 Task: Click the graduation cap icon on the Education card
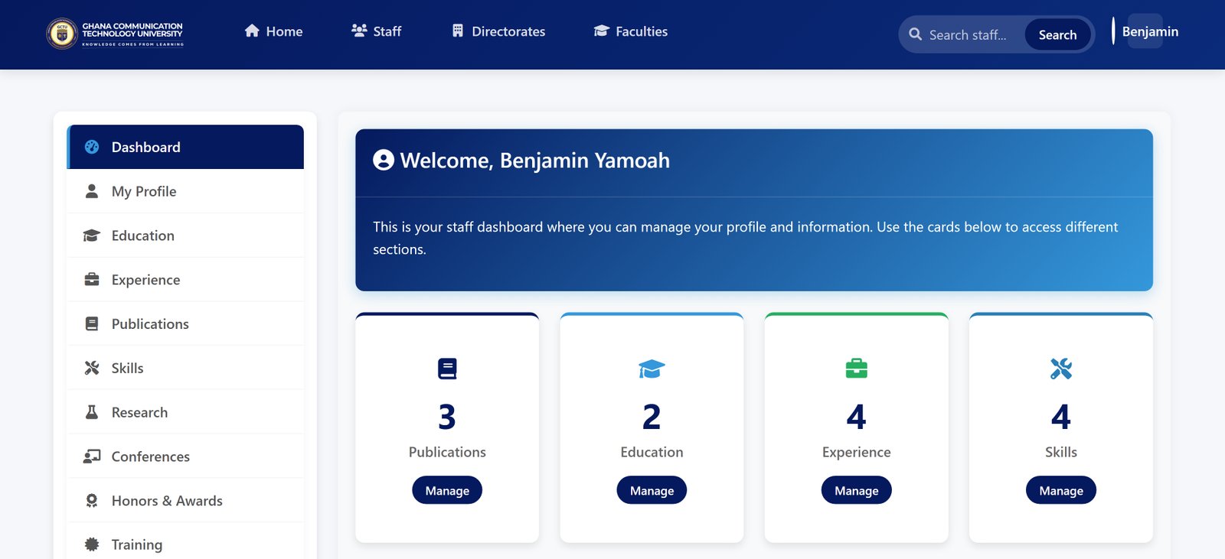[x=652, y=369]
